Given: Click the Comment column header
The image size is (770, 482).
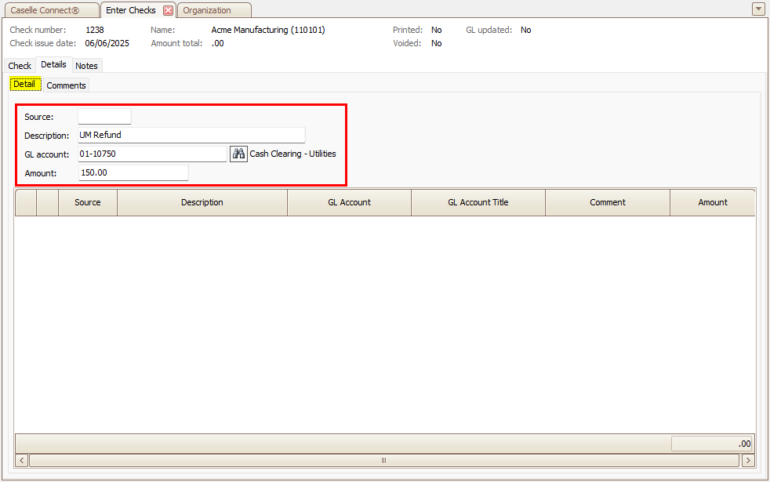Looking at the screenshot, I should click(607, 202).
